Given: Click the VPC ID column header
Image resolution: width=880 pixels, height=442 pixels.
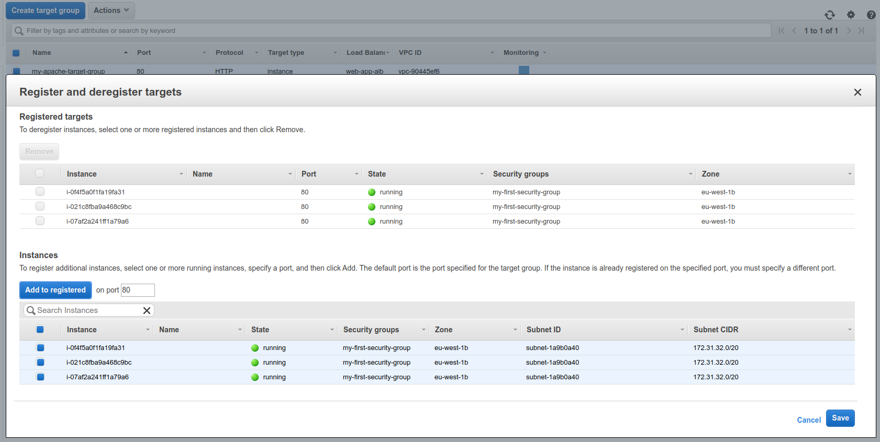Looking at the screenshot, I should point(410,53).
